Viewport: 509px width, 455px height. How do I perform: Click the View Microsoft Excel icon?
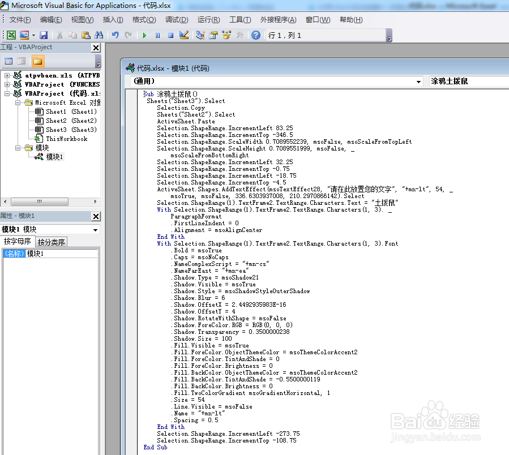pos(11,35)
